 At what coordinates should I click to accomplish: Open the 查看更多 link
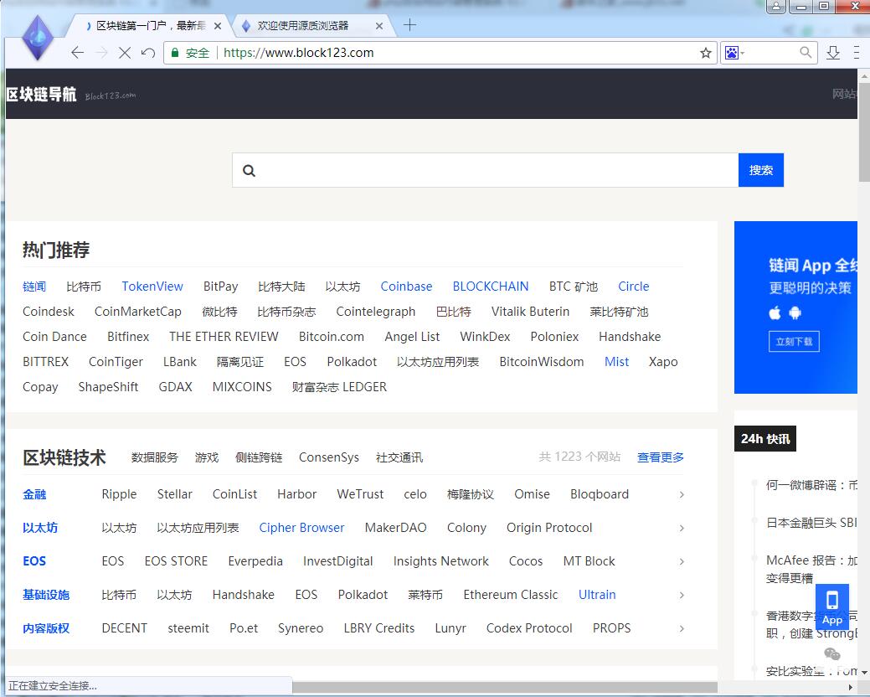coord(661,457)
